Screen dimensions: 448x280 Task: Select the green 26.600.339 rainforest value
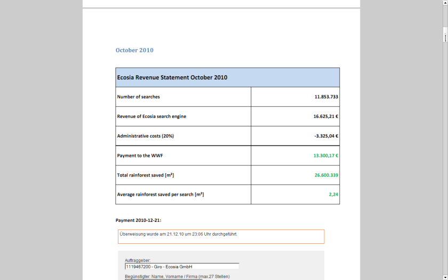326,175
